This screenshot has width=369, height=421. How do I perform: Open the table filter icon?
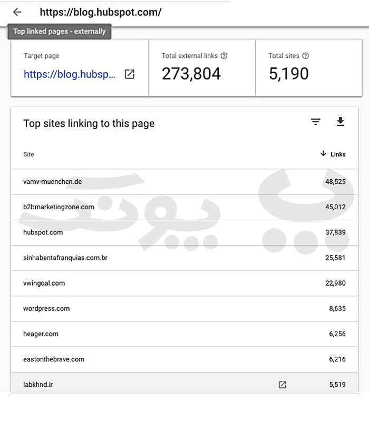pos(316,122)
